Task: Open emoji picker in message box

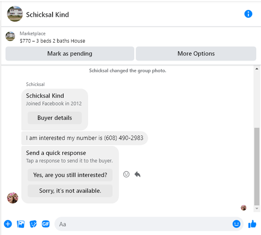Action: [236, 224]
